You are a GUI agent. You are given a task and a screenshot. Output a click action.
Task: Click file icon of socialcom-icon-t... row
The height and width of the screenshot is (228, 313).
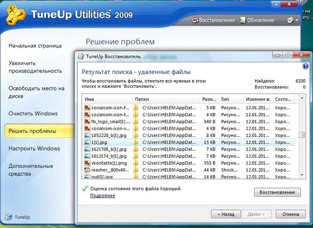pos(87,115)
